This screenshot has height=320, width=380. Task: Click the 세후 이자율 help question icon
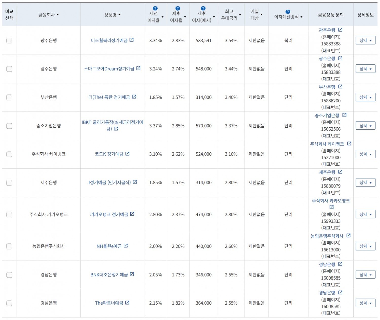pyautogui.click(x=178, y=8)
